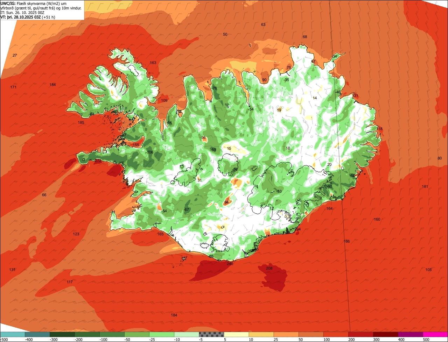Pick the light green swatch between -25 and -10

pos(162,334)
